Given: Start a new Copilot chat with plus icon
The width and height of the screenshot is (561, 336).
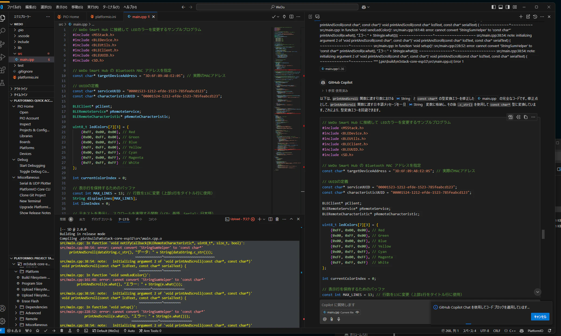Looking at the screenshot, I should point(521,17).
